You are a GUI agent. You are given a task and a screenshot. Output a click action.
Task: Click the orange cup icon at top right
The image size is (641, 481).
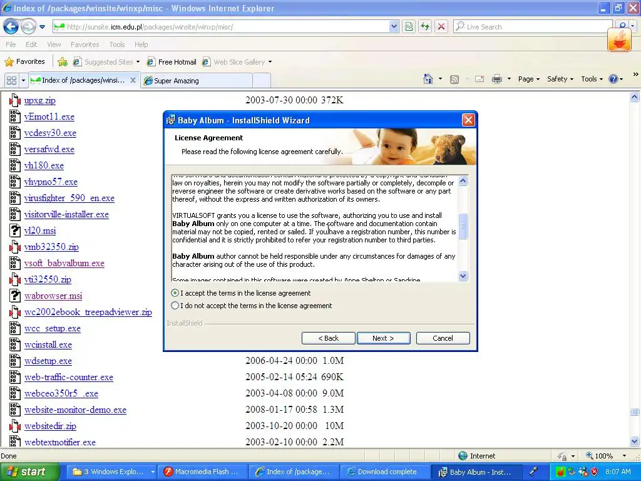pos(619,41)
